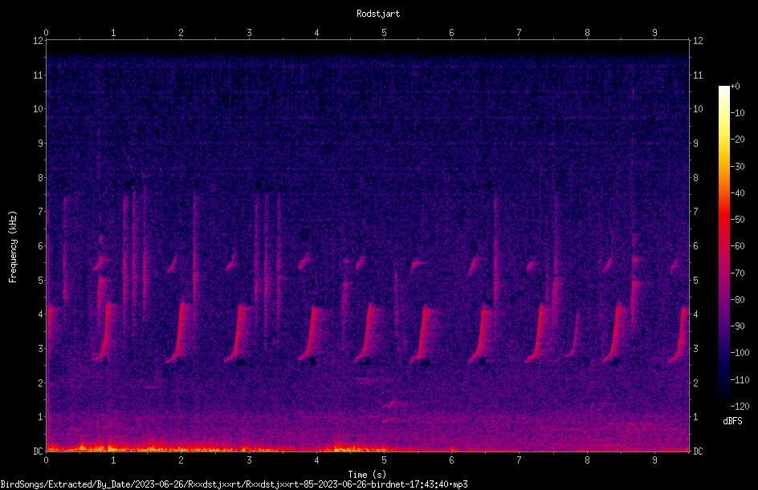Viewport: 758px width, 490px height.
Task: Click the '-60' colorbar label
Action: (x=737, y=246)
